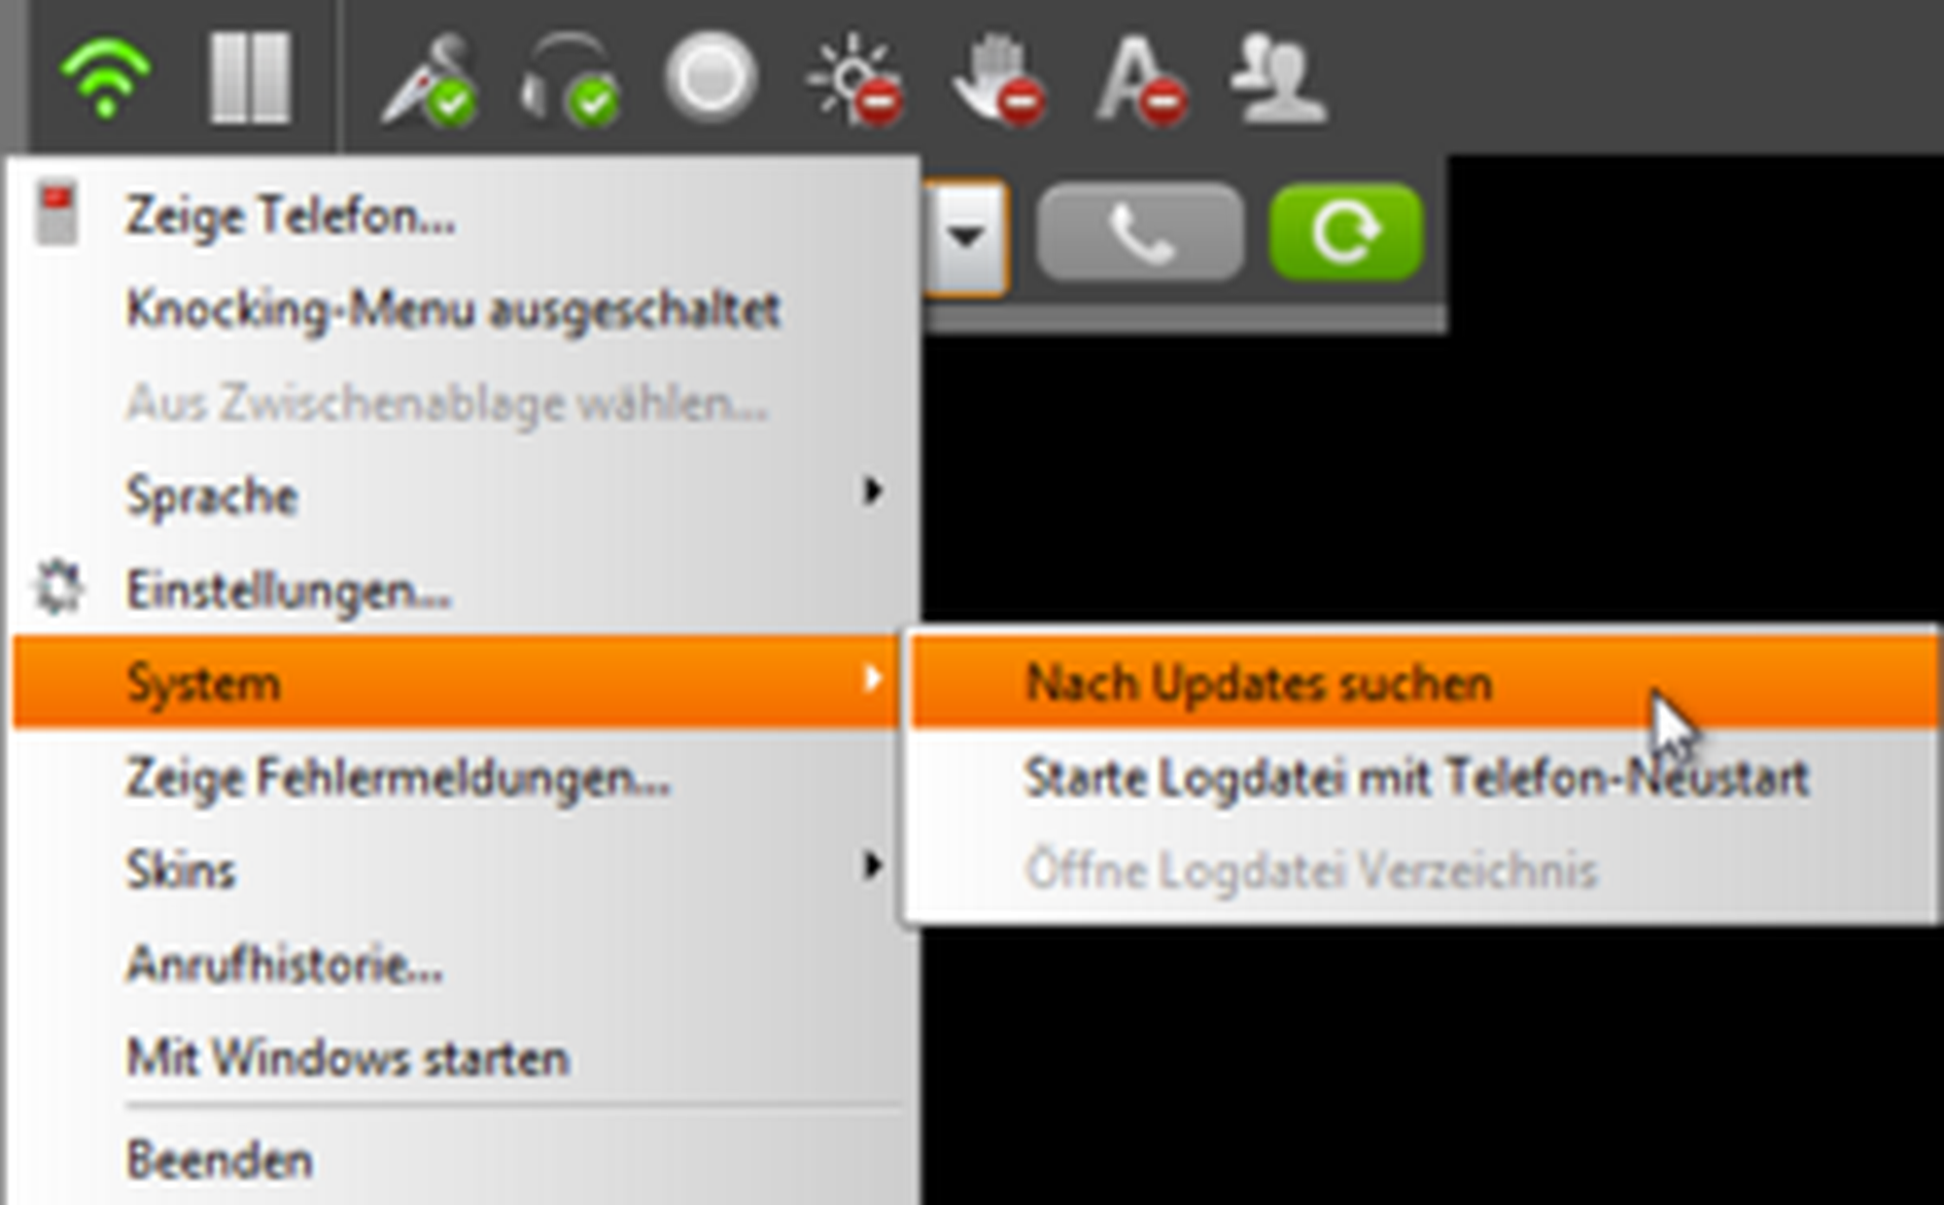Click the letter A icon with red badge

(x=1141, y=80)
